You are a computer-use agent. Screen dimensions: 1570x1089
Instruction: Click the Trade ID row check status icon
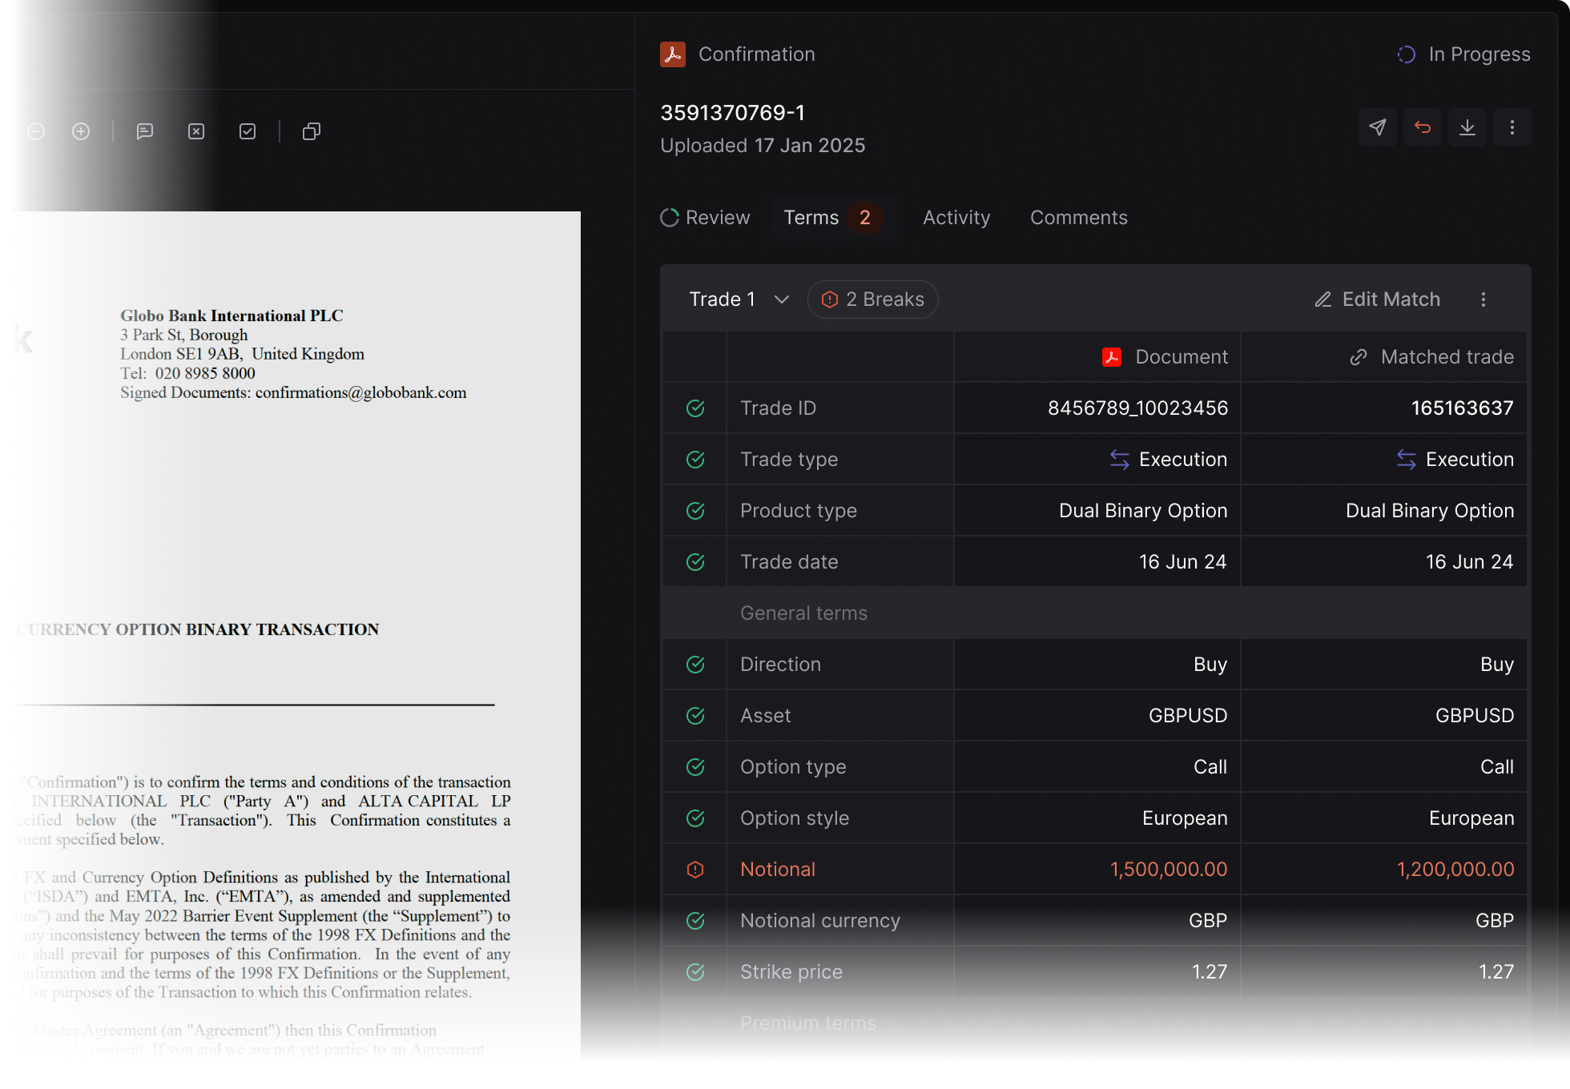pyautogui.click(x=695, y=408)
